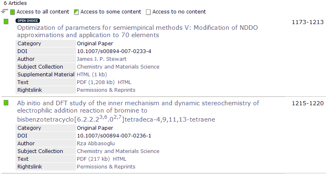
Task: Download the PDF (1,208 kb) file
Action: [96, 82]
